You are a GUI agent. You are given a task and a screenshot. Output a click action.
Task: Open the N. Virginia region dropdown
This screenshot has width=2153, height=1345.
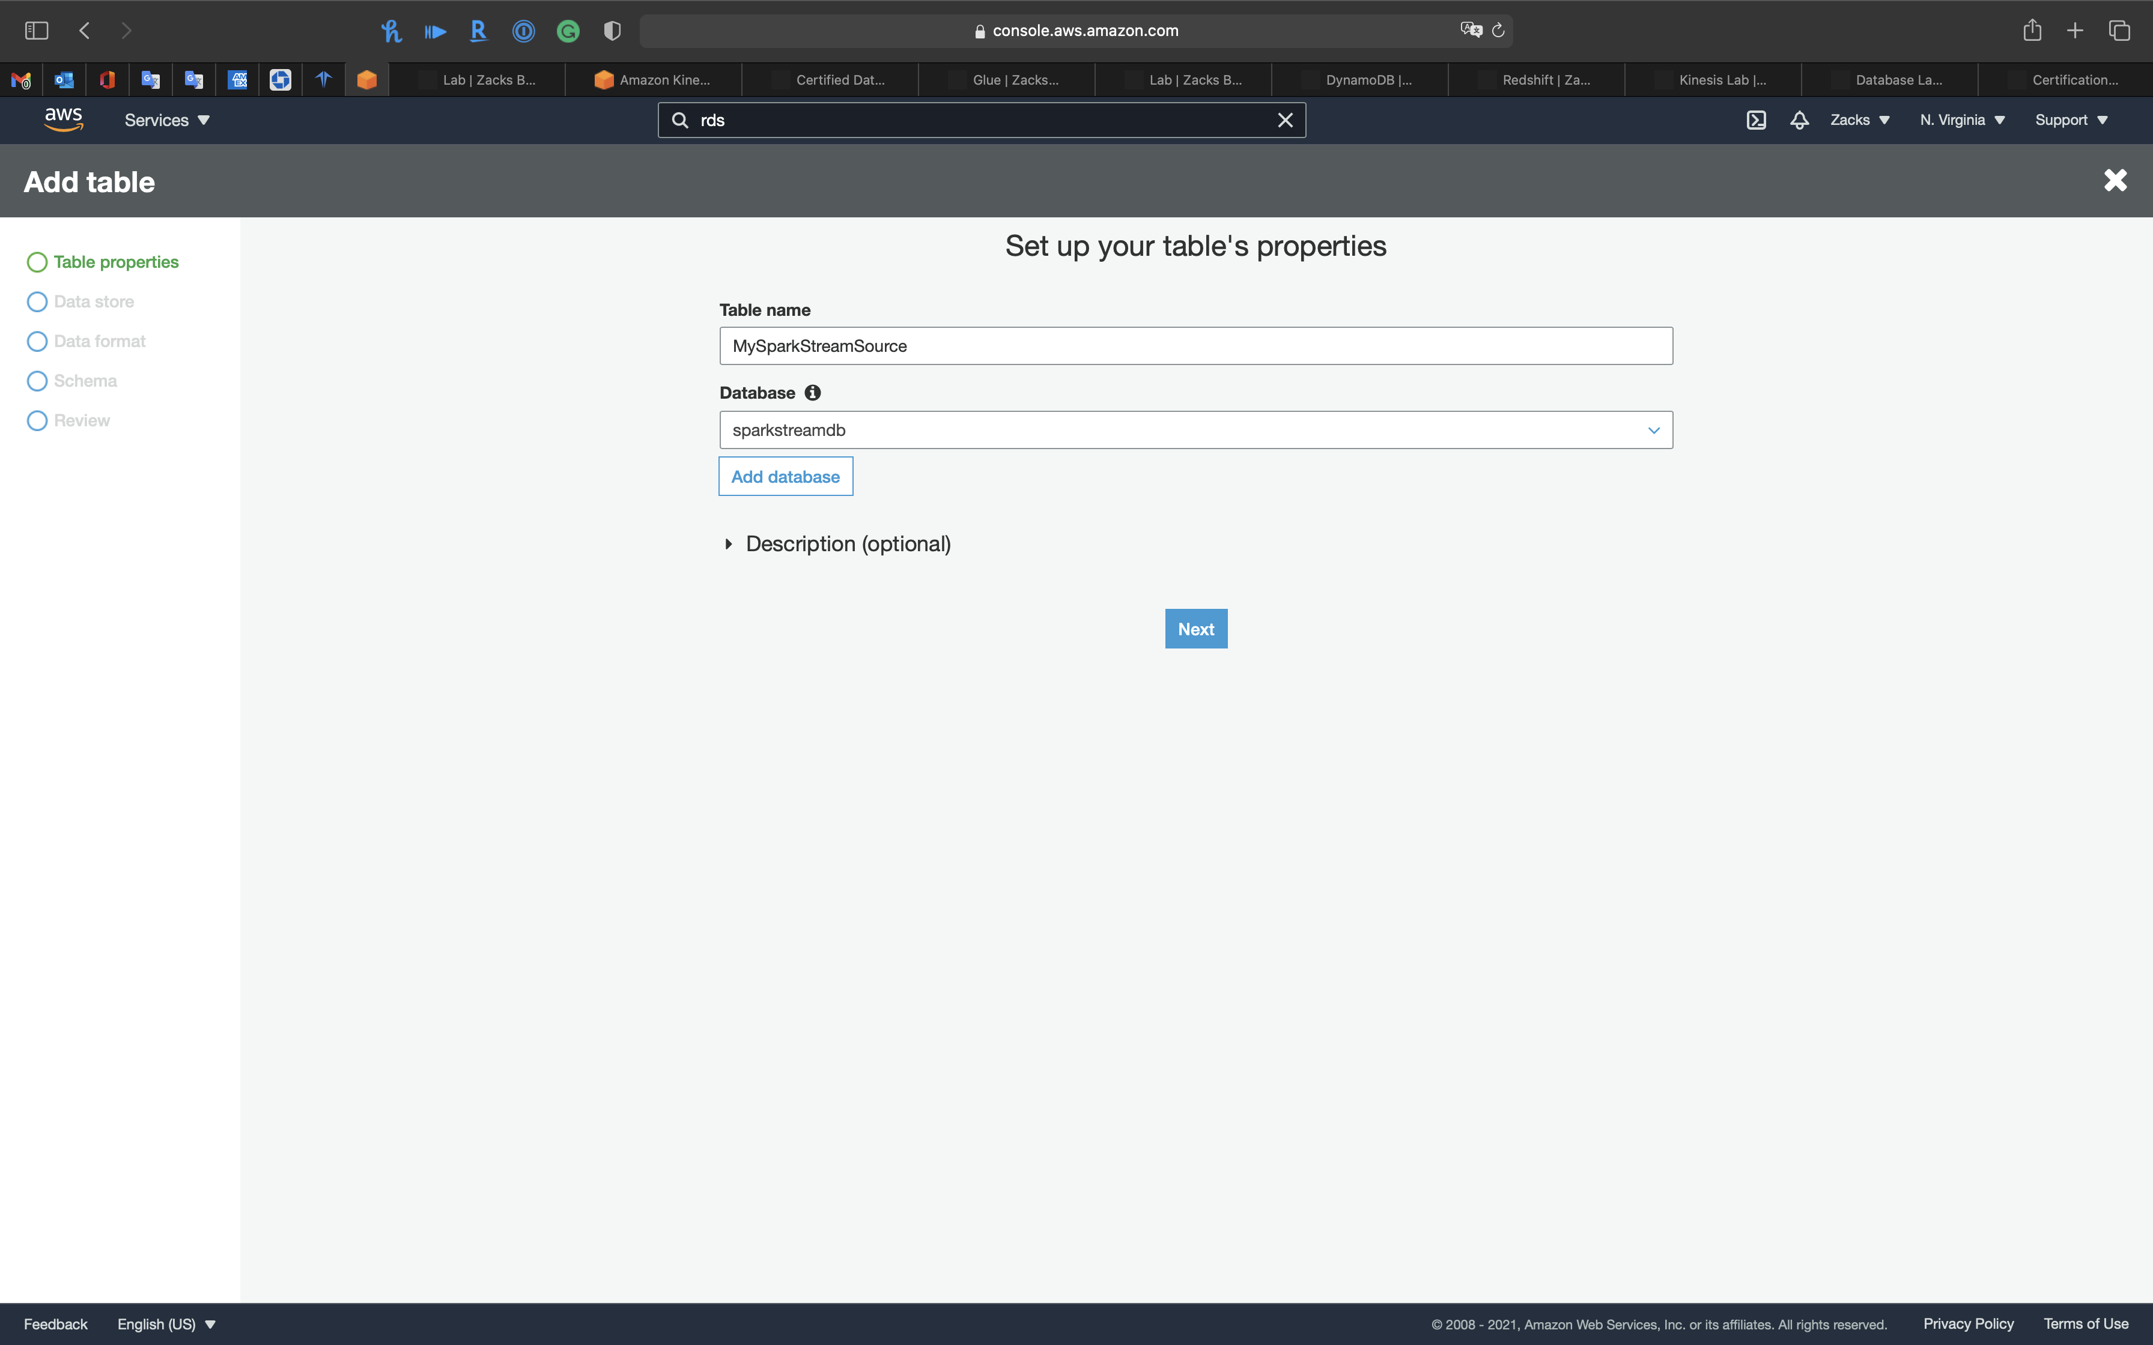pyautogui.click(x=1962, y=120)
